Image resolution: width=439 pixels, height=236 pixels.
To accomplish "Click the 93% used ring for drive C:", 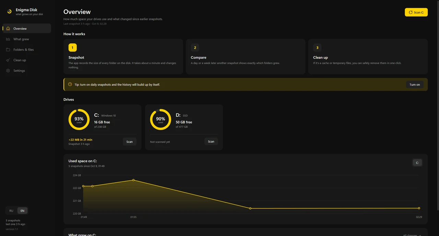I will click(79, 119).
